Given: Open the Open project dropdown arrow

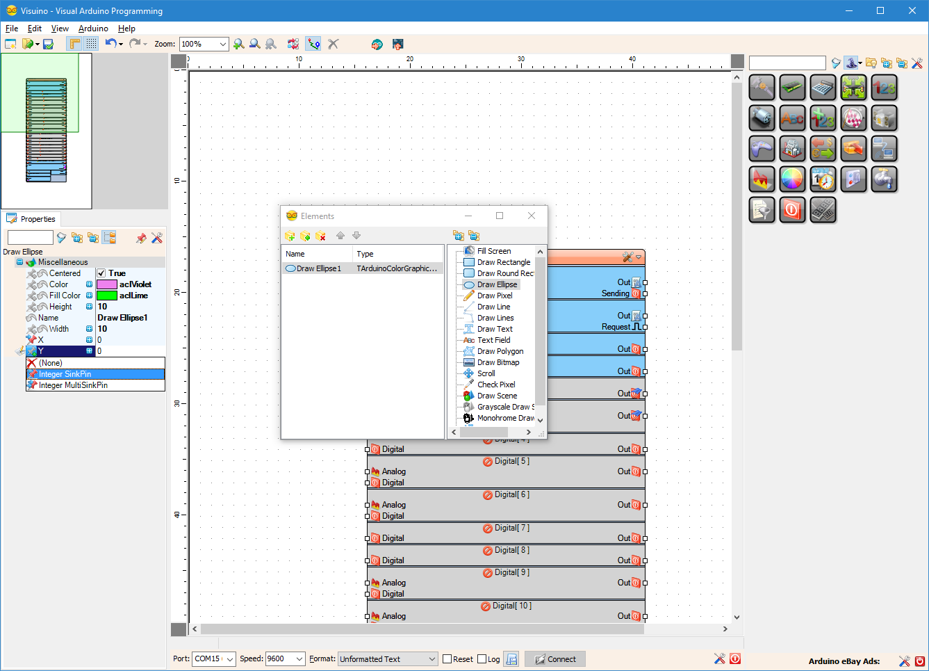Looking at the screenshot, I should tap(36, 44).
